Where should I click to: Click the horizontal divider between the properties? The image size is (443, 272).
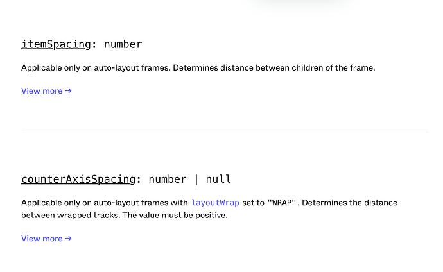point(224,132)
